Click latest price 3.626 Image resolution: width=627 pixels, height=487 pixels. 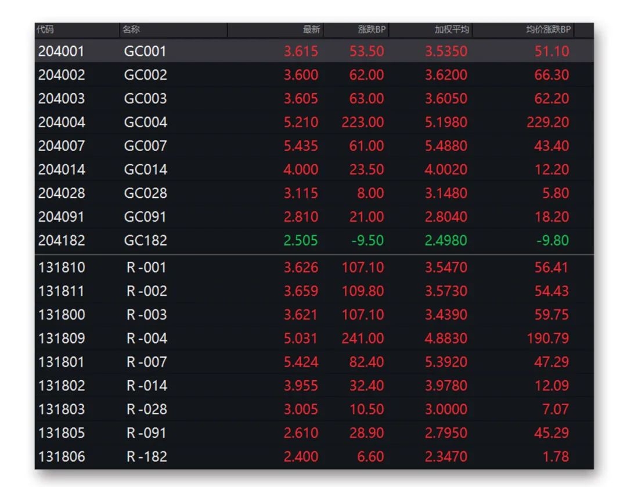pos(301,267)
